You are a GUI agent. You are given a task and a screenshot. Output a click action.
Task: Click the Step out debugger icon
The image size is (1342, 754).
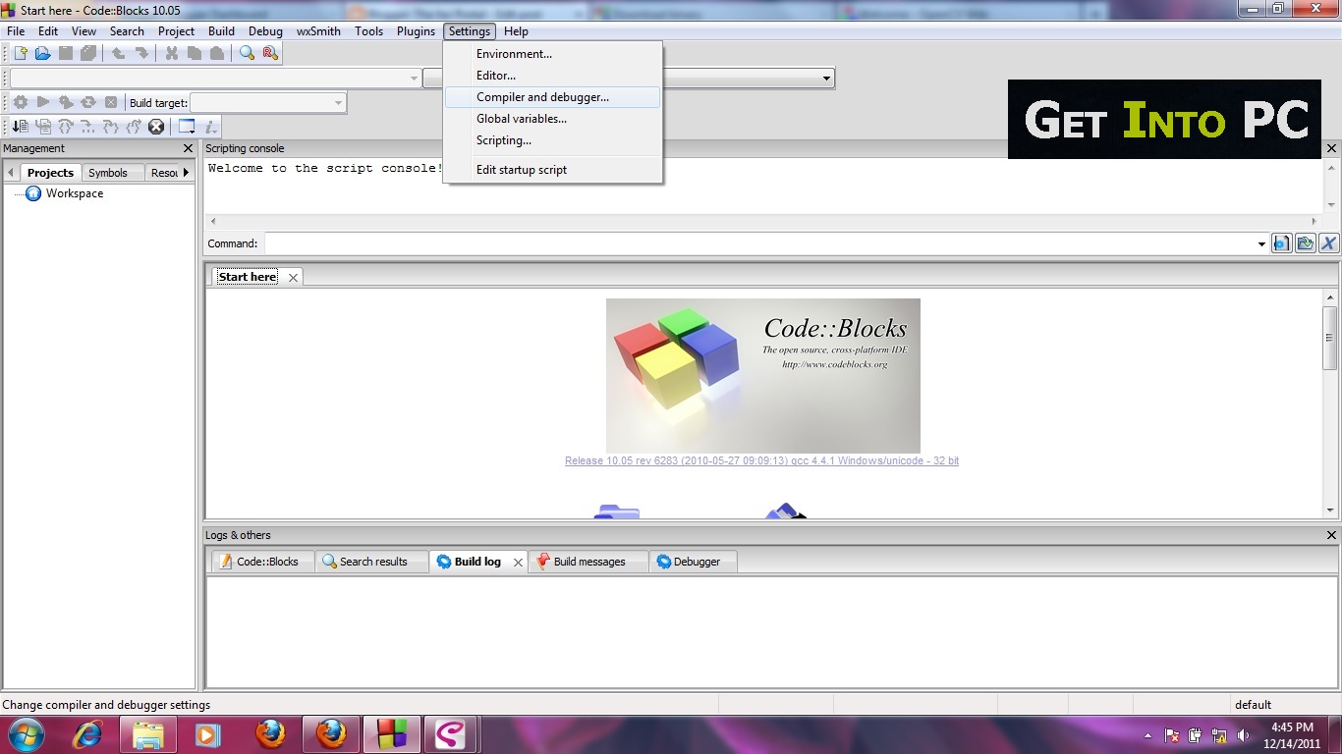point(134,127)
